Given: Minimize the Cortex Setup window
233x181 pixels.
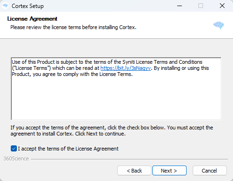Looking at the screenshot, I should [180, 6].
